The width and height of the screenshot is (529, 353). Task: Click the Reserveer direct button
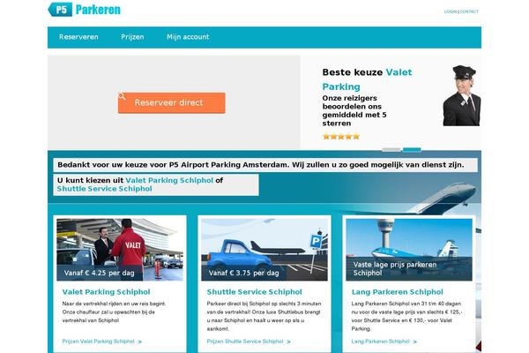click(172, 102)
